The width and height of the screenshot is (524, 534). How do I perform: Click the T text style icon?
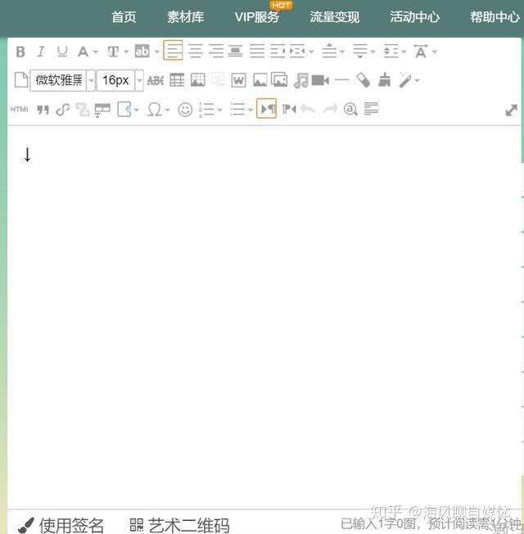[x=113, y=52]
